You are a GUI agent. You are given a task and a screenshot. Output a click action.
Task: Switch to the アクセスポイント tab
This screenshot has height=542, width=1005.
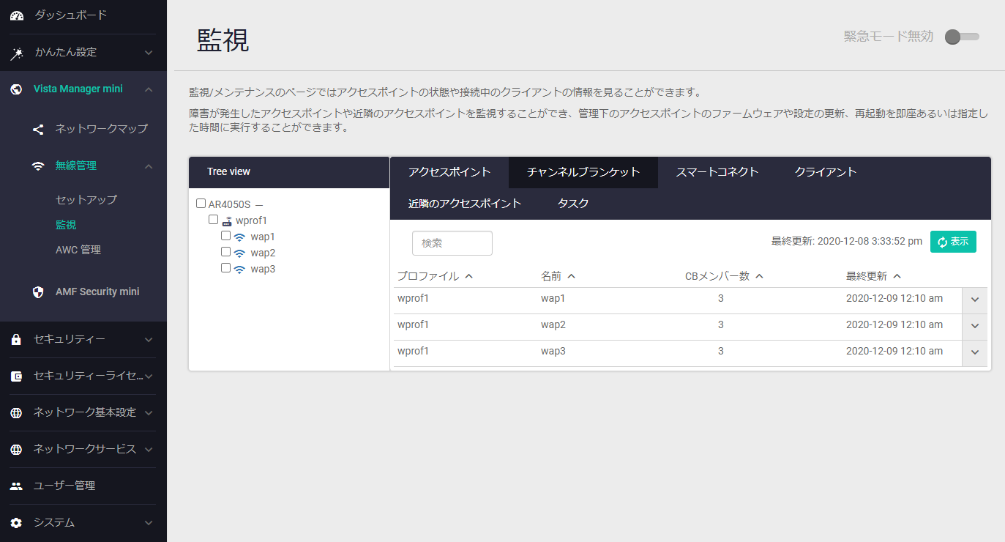449,172
